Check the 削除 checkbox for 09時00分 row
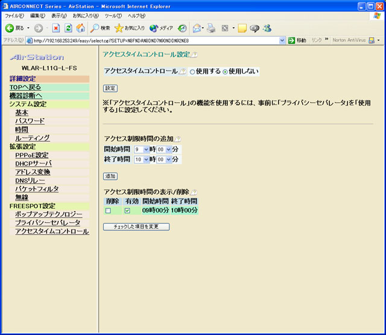 click(x=108, y=211)
